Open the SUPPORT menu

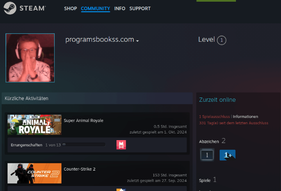tap(140, 9)
